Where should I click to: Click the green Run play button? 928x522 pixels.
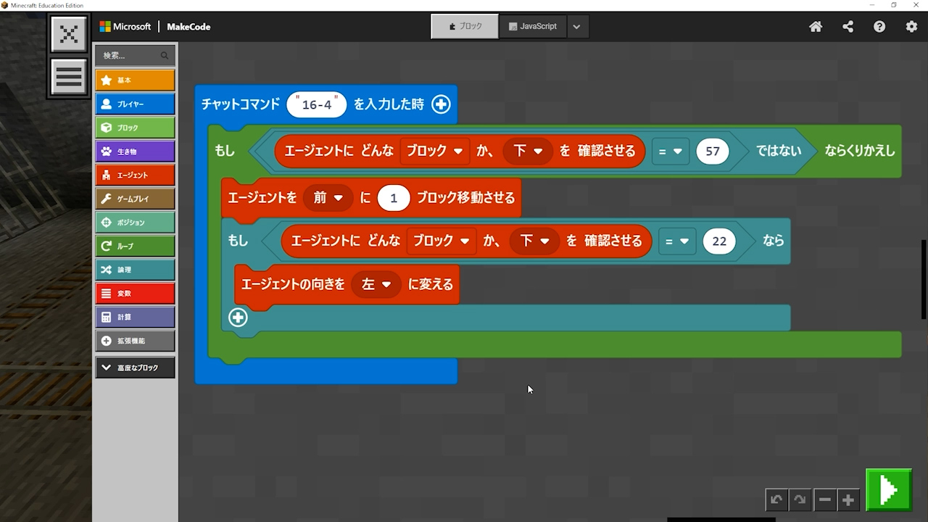click(888, 491)
